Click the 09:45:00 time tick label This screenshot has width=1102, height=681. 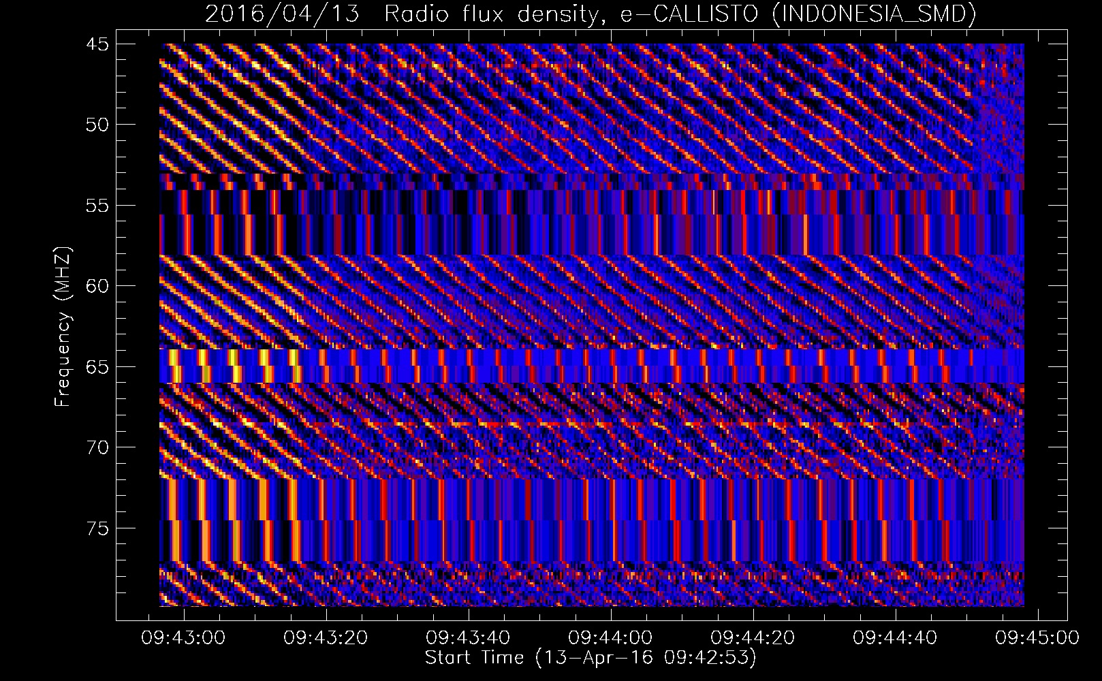[x=1037, y=638]
